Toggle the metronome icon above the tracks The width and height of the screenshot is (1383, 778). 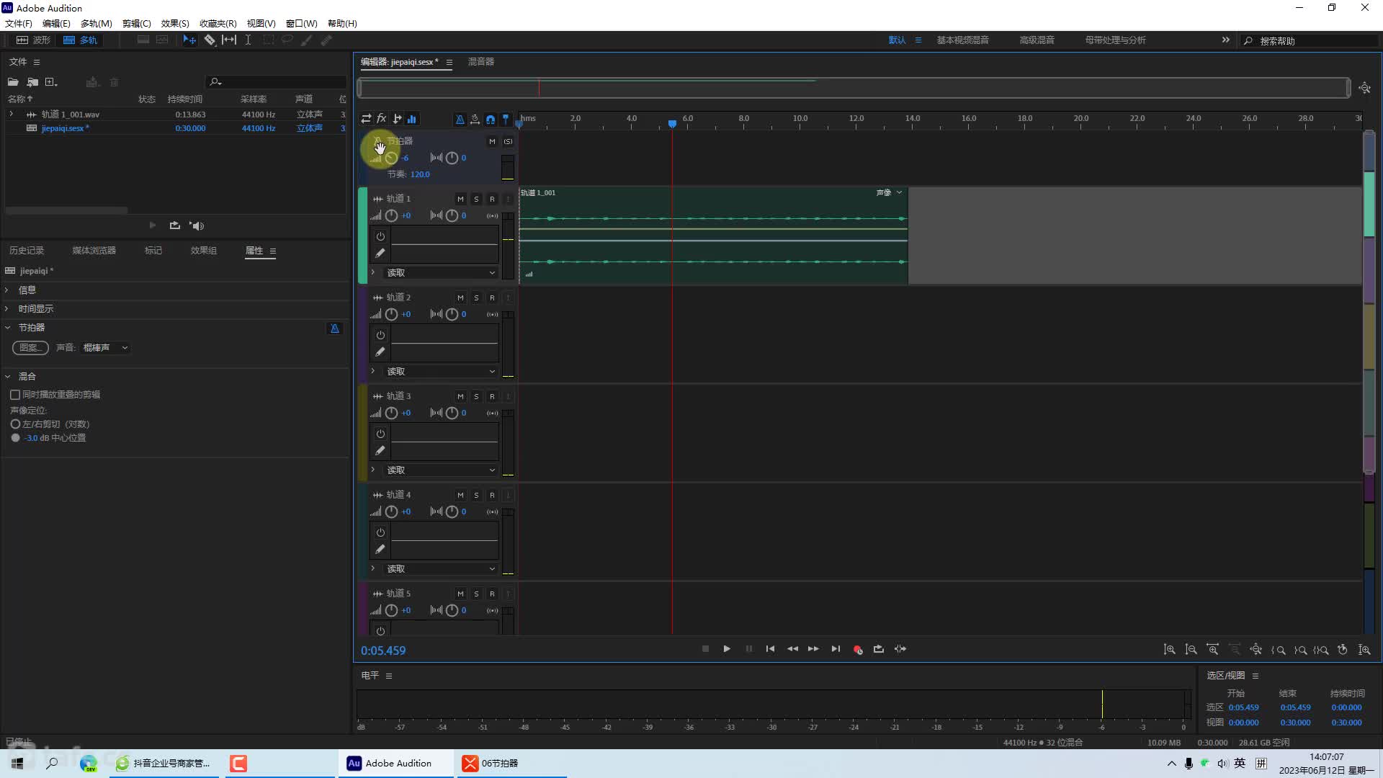coord(460,119)
